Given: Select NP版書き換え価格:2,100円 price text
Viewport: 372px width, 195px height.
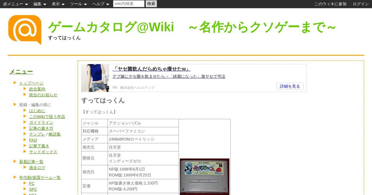Looking at the screenshot, I should pyautogui.click(x=133, y=183).
